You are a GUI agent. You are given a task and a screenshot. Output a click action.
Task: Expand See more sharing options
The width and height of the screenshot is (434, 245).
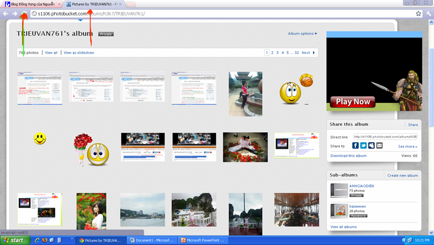[407, 146]
